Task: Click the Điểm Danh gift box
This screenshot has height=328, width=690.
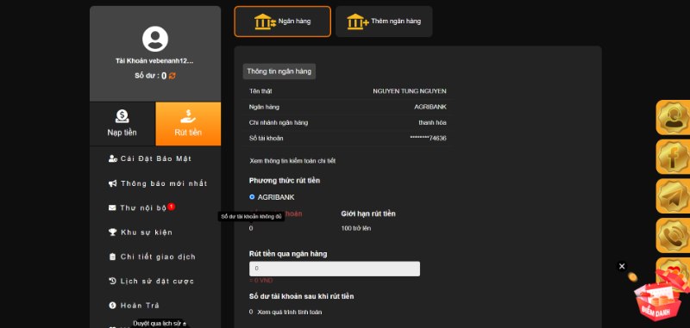Action: [659, 299]
